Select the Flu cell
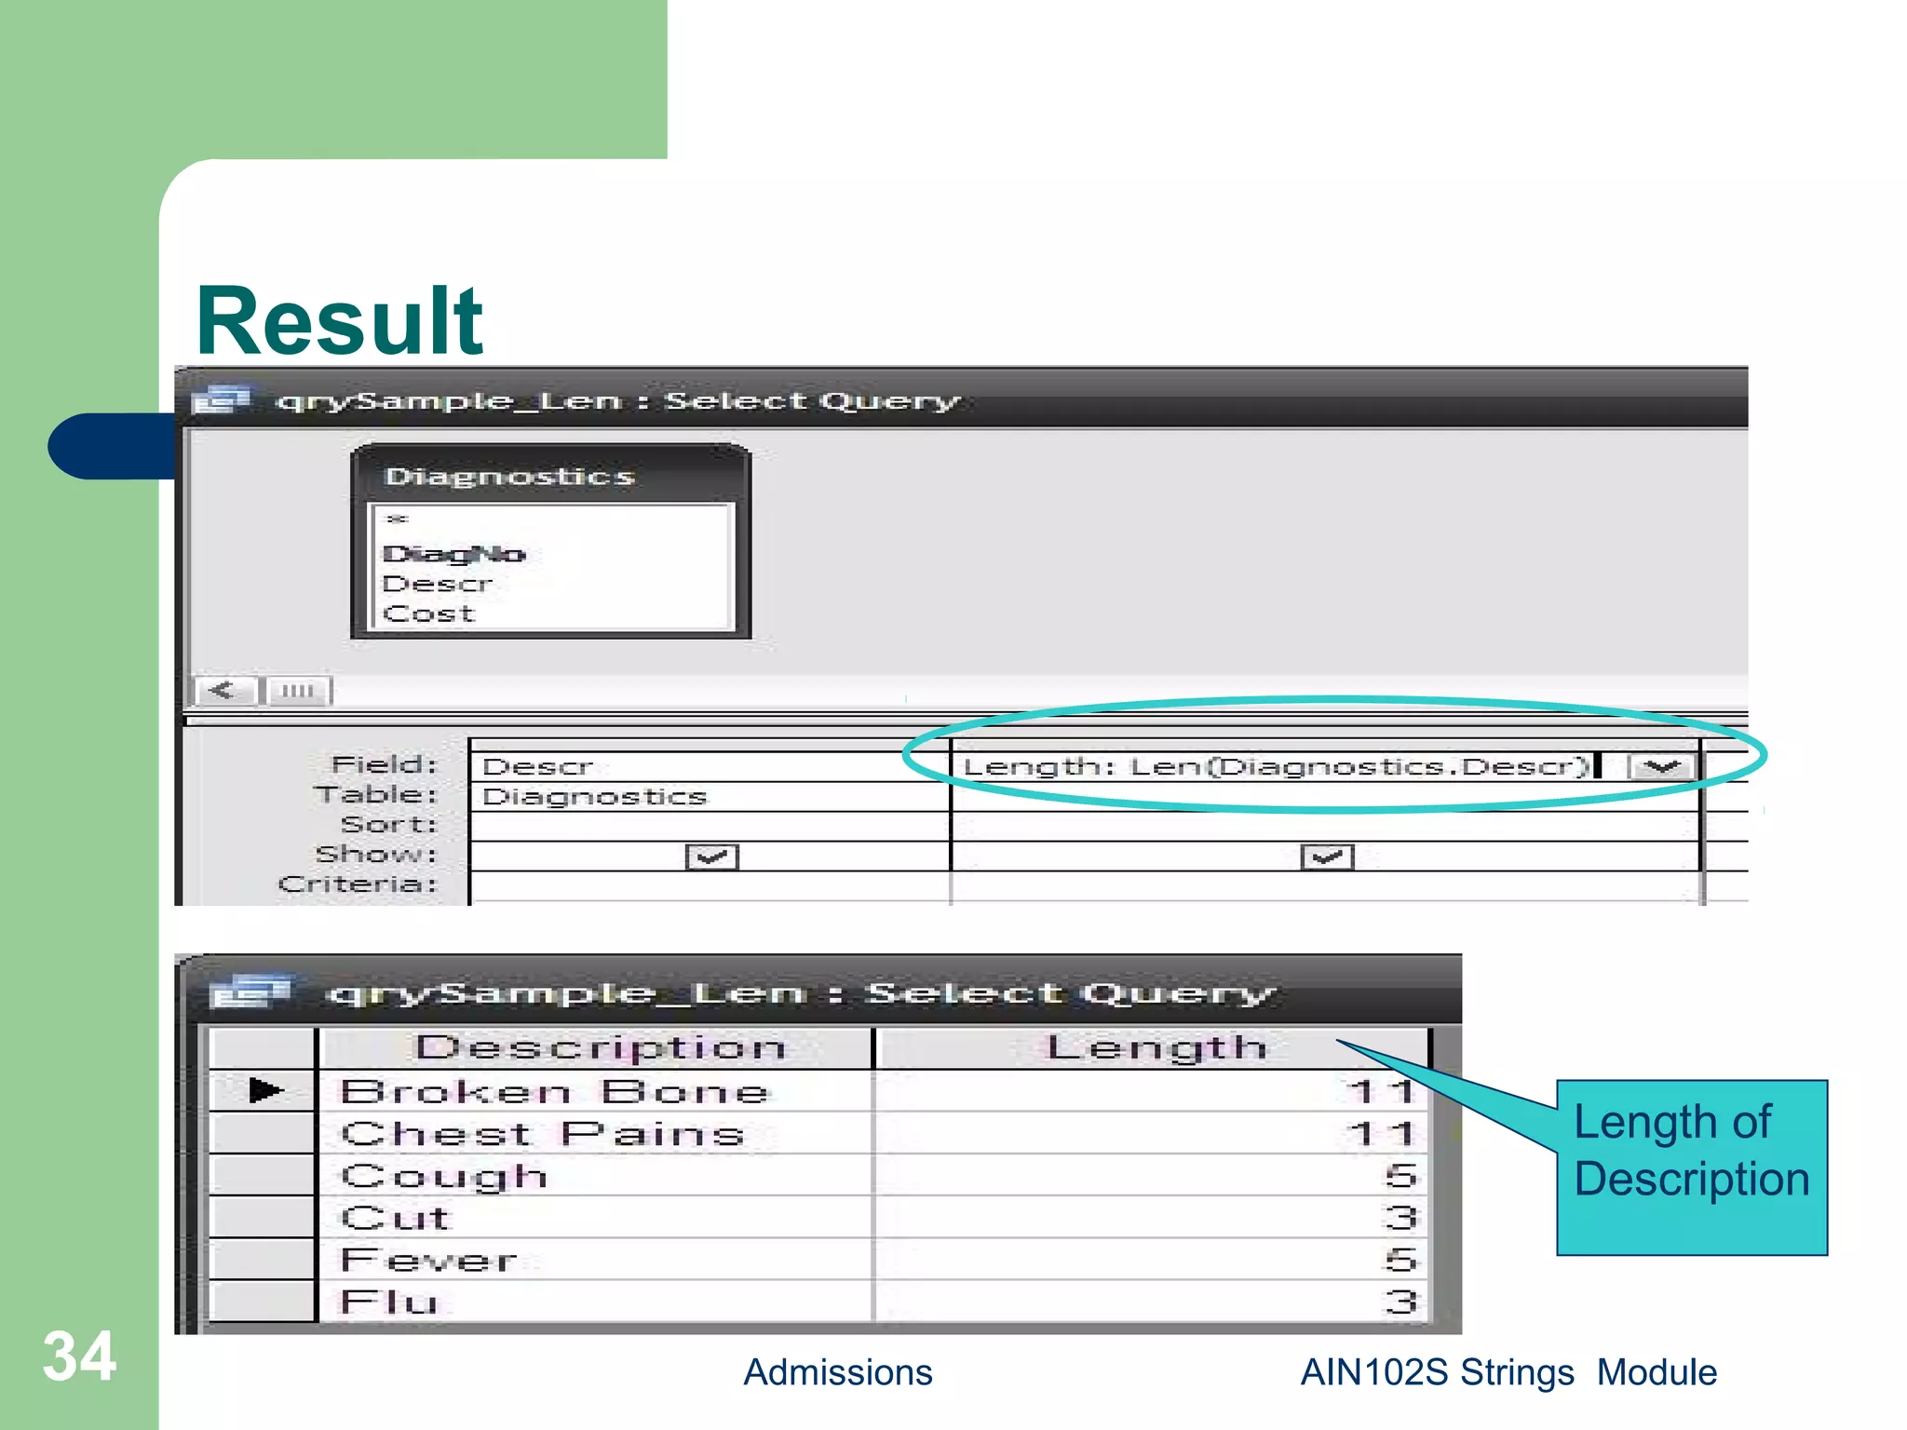The height and width of the screenshot is (1430, 1907). click(596, 1302)
